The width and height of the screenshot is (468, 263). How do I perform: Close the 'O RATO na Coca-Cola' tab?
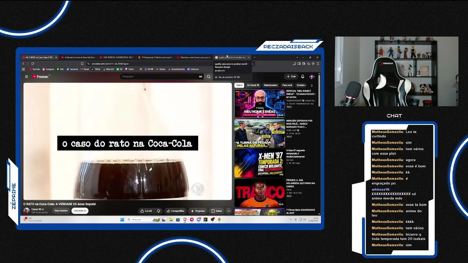tap(56, 57)
